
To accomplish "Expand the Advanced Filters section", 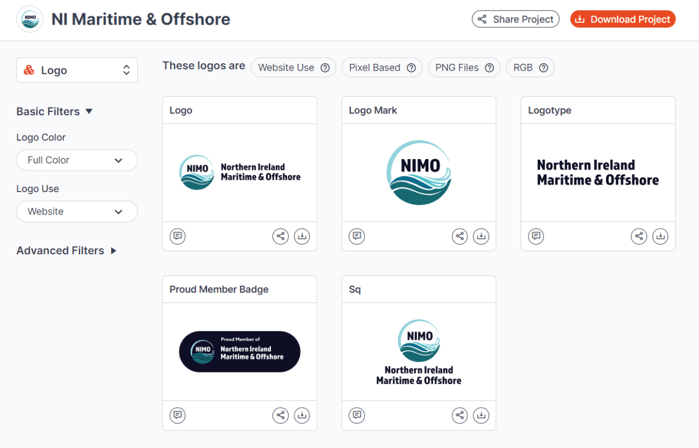I will [66, 250].
